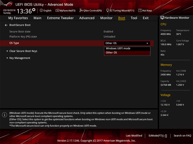
Task: Click the 100.0 MHz BCLK value
Action: [166, 45]
